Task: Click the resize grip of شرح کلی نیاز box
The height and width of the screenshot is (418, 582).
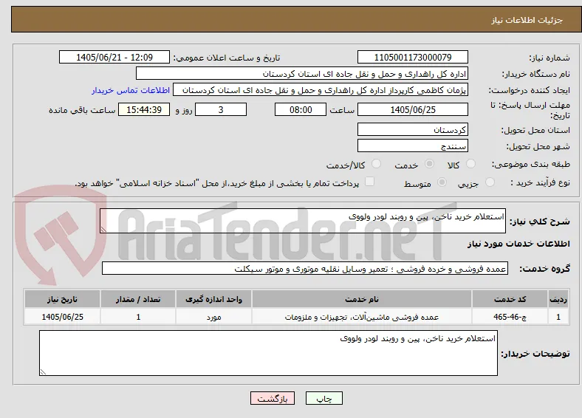Action: click(x=103, y=230)
